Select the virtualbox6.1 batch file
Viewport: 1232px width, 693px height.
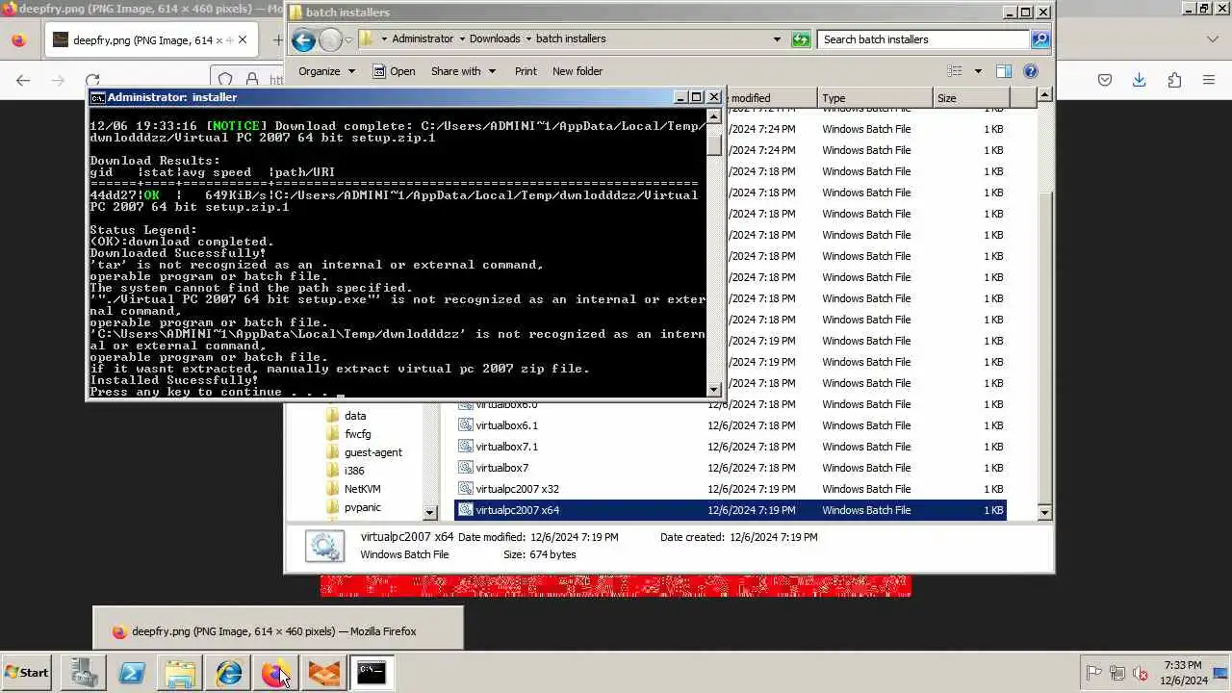point(731,425)
